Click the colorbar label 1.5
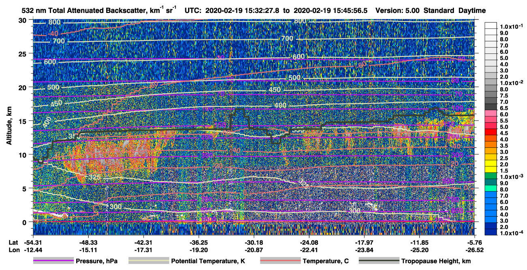Viewport: 527px width, 270px height. (x=504, y=171)
